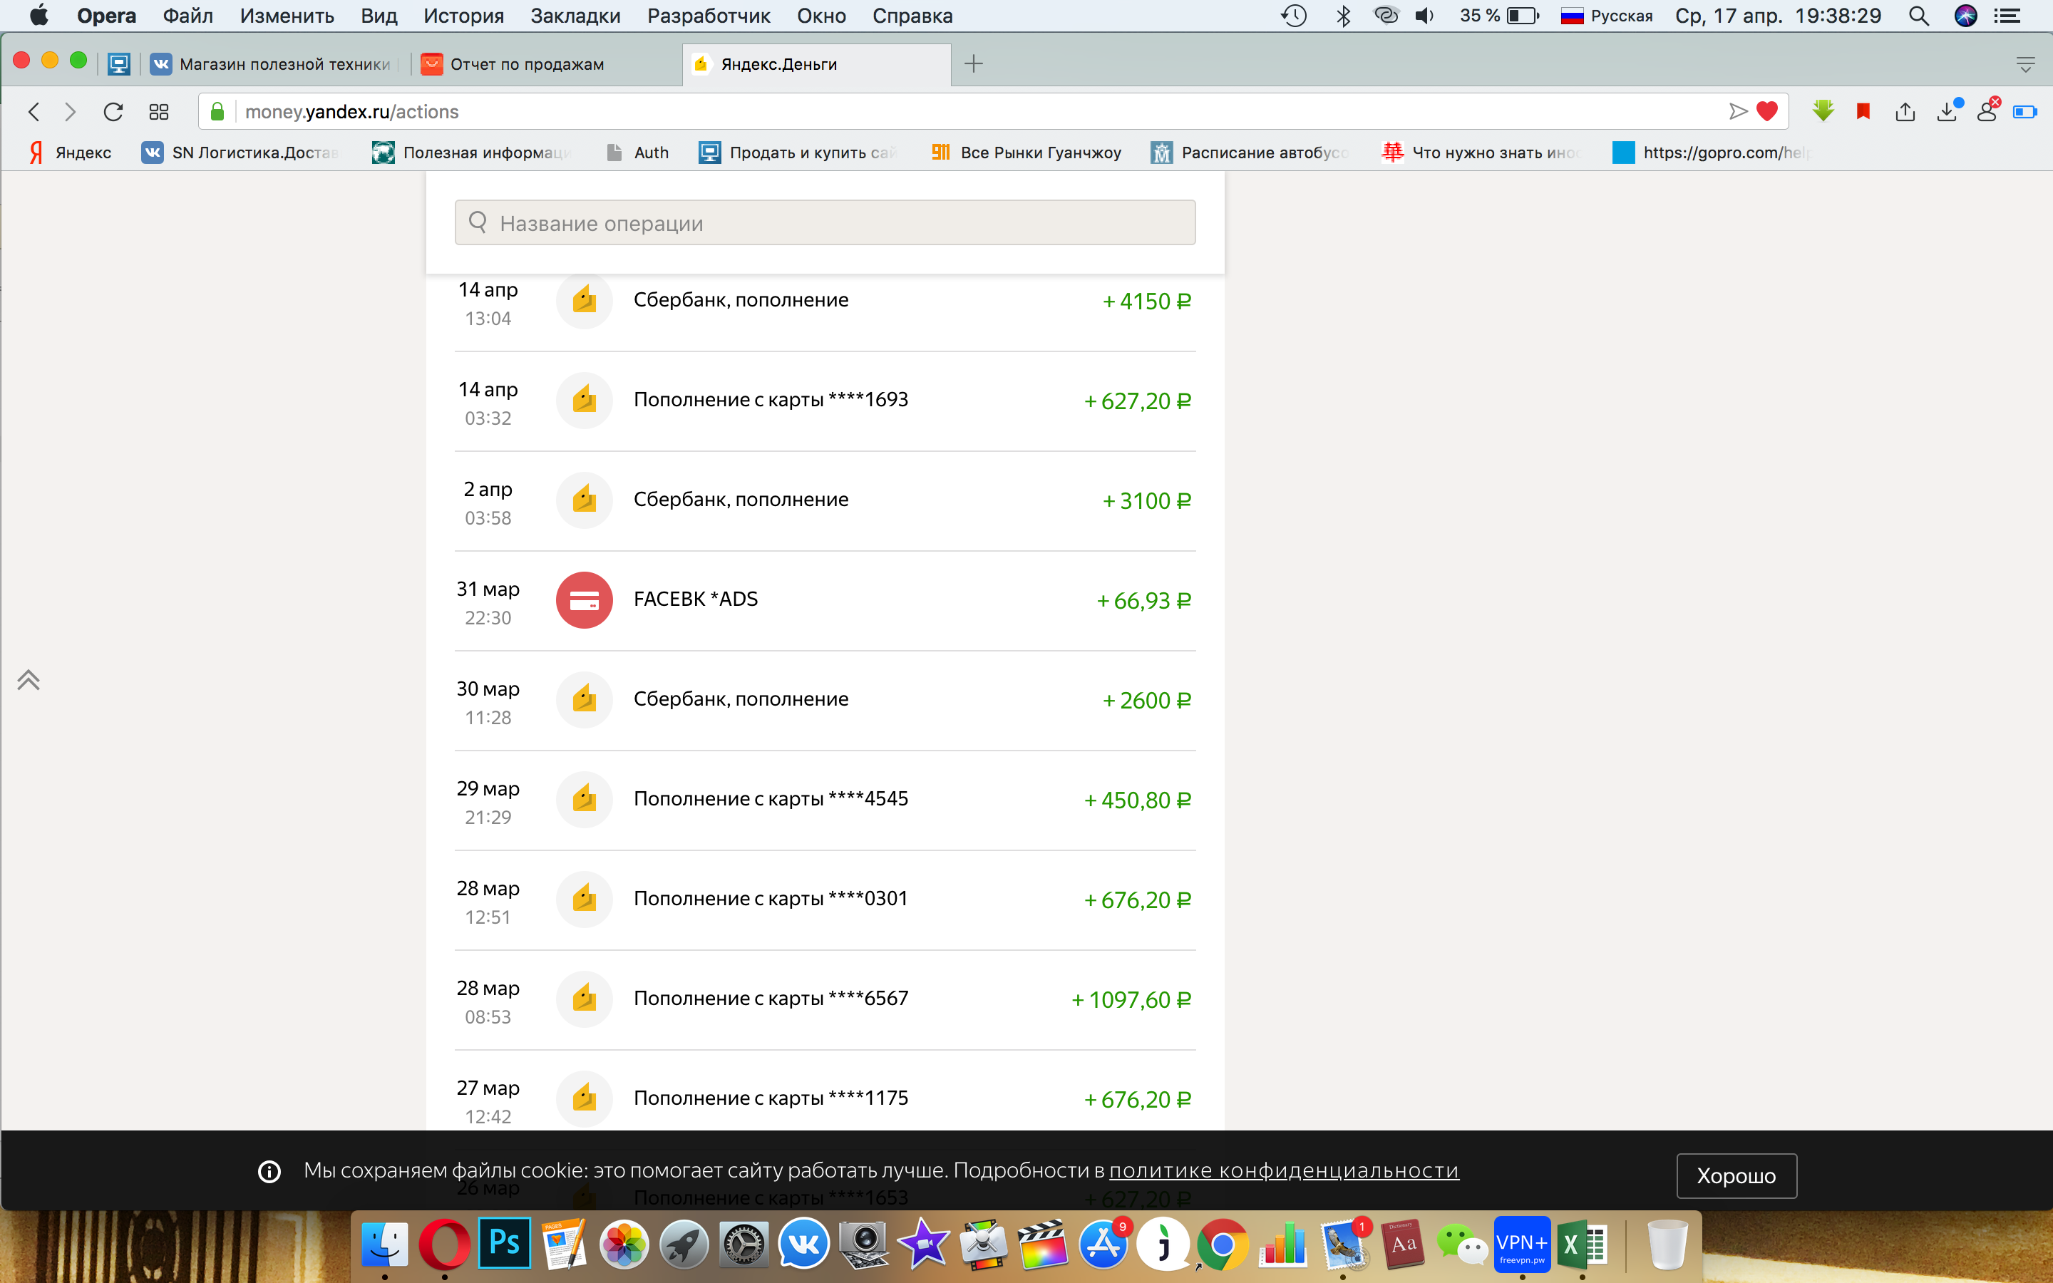This screenshot has width=2053, height=1283.
Task: Open the tab menu icon at right of tab bar
Action: click(2025, 64)
